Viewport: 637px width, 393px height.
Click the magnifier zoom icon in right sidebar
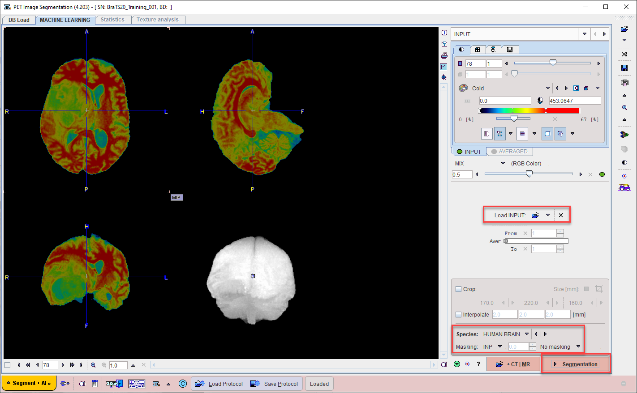(624, 108)
